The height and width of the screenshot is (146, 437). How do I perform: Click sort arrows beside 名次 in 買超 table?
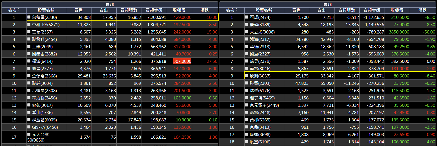click(x=19, y=10)
